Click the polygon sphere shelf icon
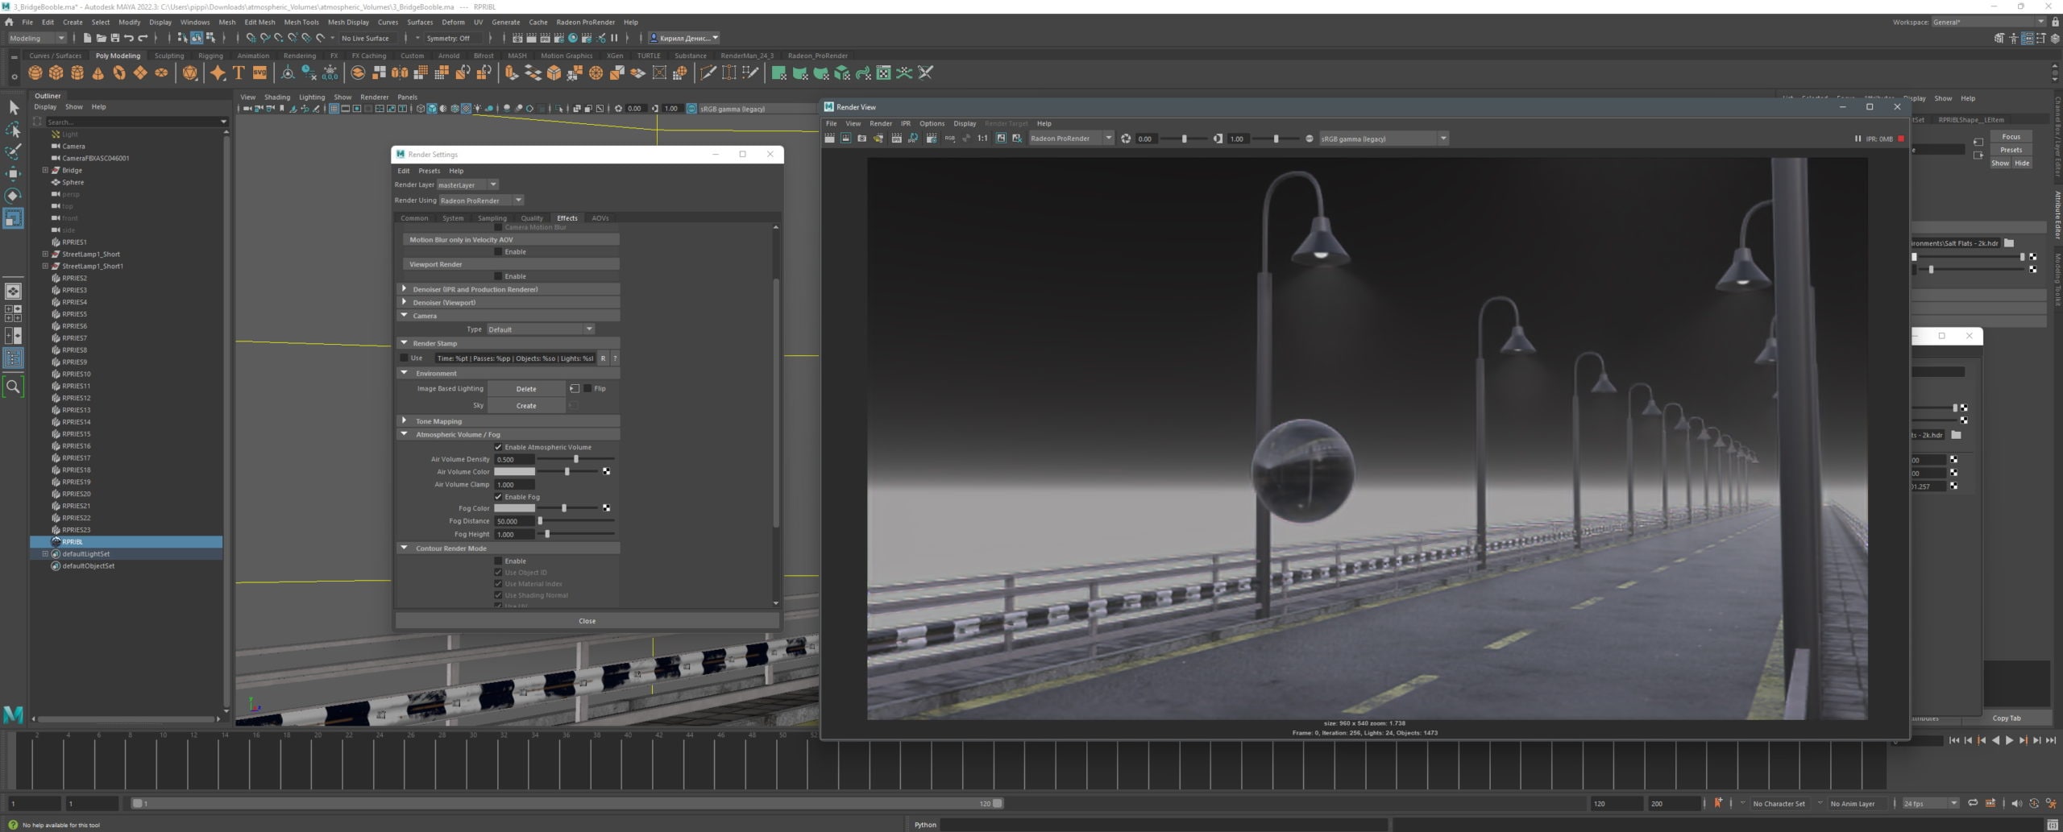Viewport: 2063px width, 832px height. pyautogui.click(x=35, y=73)
